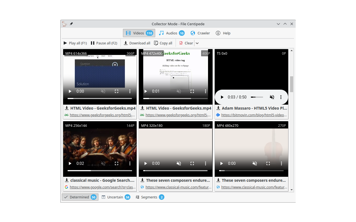Toggle mute on Adam Massaro player
This screenshot has width=356, height=222.
272,97
